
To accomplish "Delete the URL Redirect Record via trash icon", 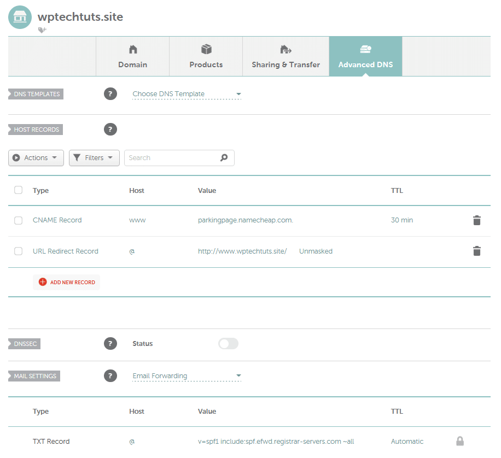I will (476, 251).
